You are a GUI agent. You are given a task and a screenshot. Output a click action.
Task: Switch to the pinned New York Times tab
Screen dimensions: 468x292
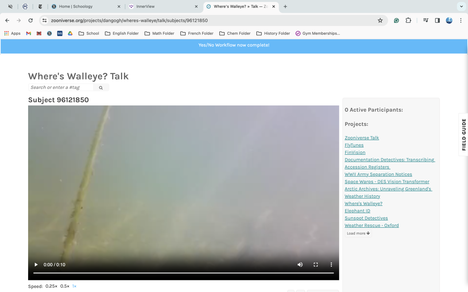(x=40, y=6)
